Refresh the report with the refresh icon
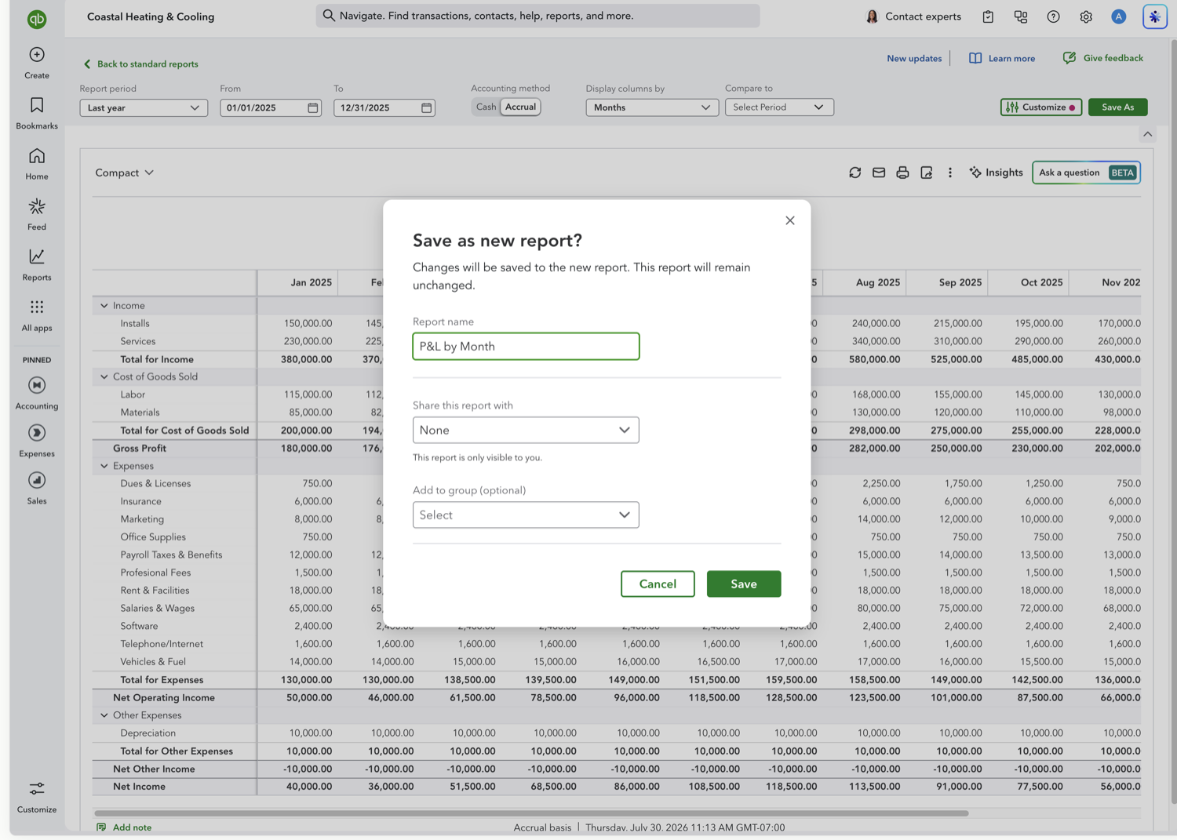 click(x=855, y=173)
